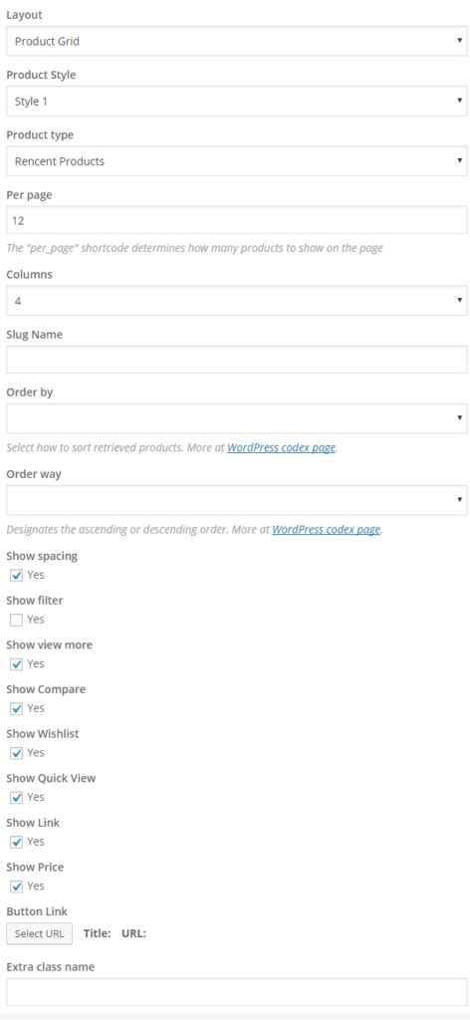The height and width of the screenshot is (1020, 470).
Task: Expand the Order by dropdown
Action: (237, 418)
